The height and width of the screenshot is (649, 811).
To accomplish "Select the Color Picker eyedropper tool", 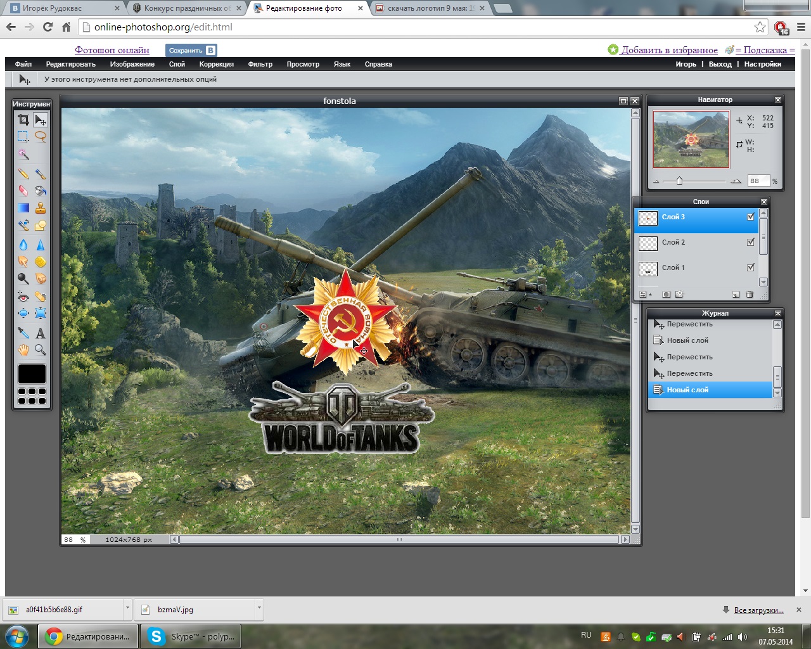I will pos(23,333).
